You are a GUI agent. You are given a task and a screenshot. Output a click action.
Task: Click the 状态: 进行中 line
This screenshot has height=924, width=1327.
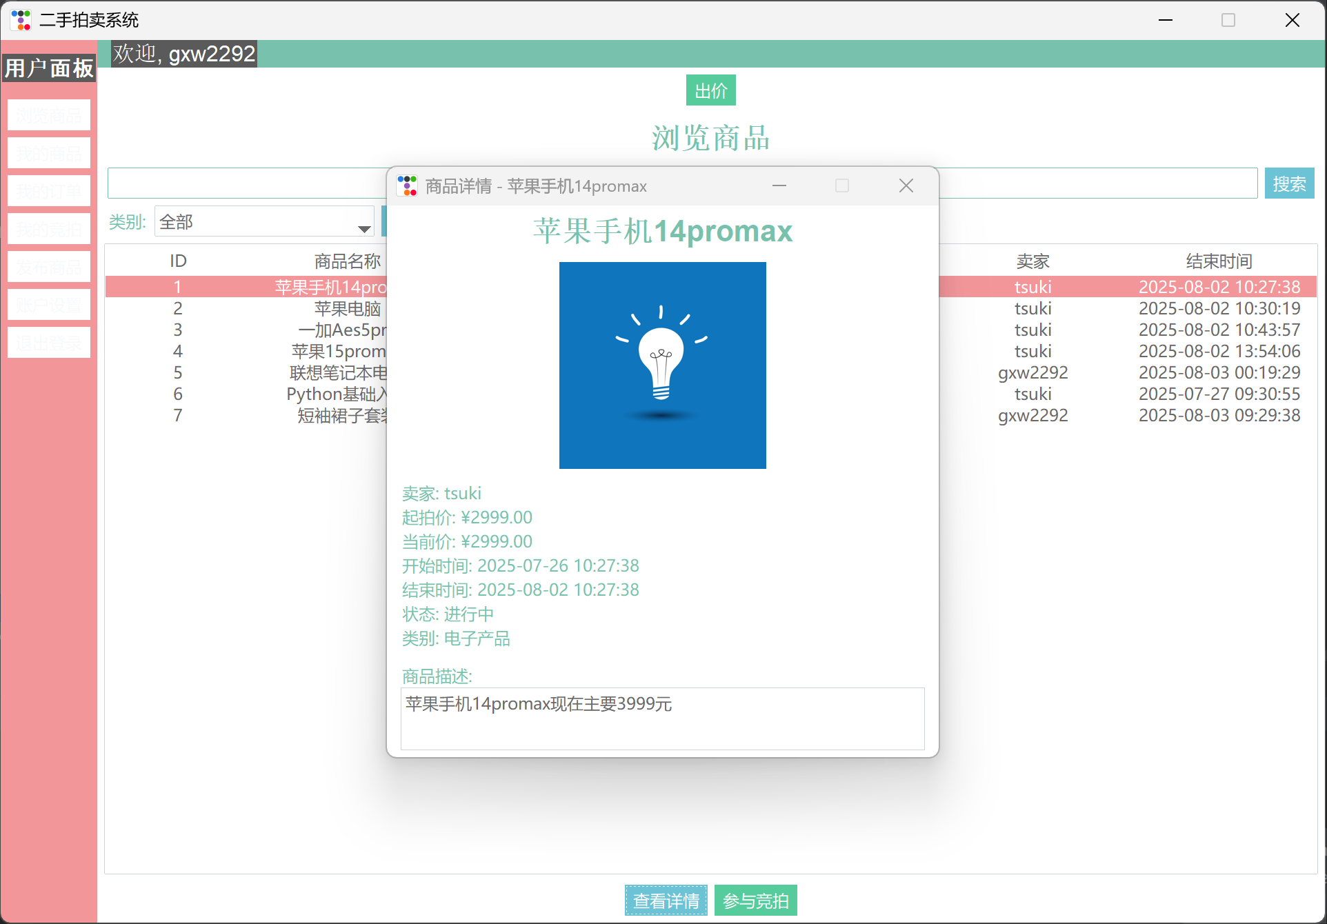click(448, 614)
